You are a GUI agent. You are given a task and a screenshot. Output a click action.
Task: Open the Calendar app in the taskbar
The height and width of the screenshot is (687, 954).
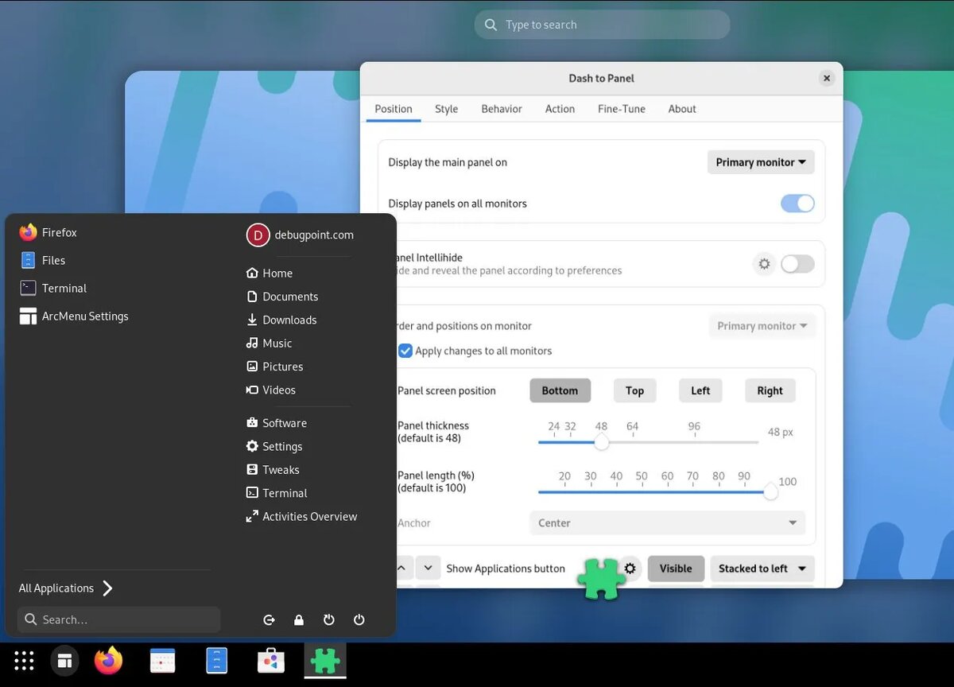pos(162,661)
